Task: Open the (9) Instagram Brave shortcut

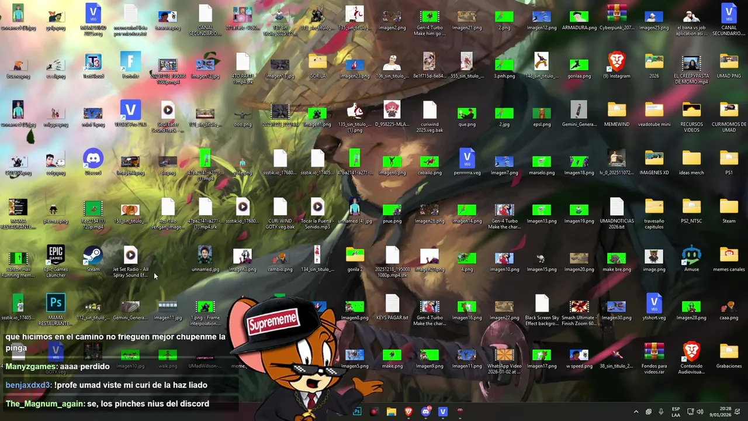Action: click(617, 65)
